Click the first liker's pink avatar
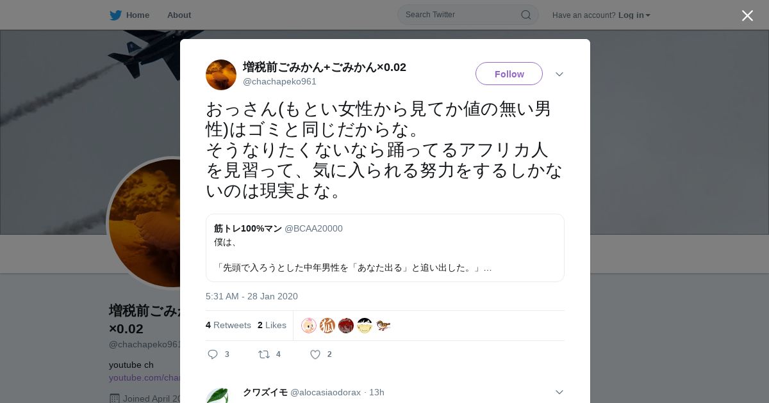The height and width of the screenshot is (403, 769). (x=309, y=326)
